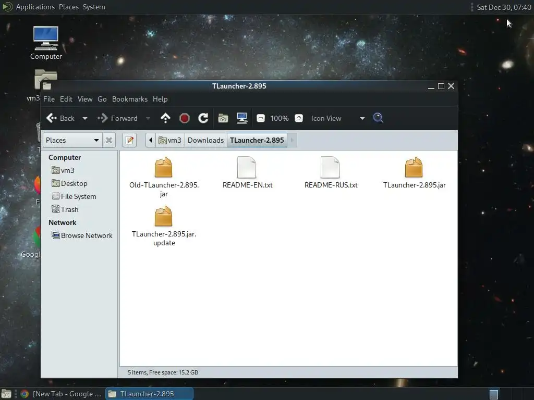
Task: Click the status bar free space text
Action: point(163,372)
